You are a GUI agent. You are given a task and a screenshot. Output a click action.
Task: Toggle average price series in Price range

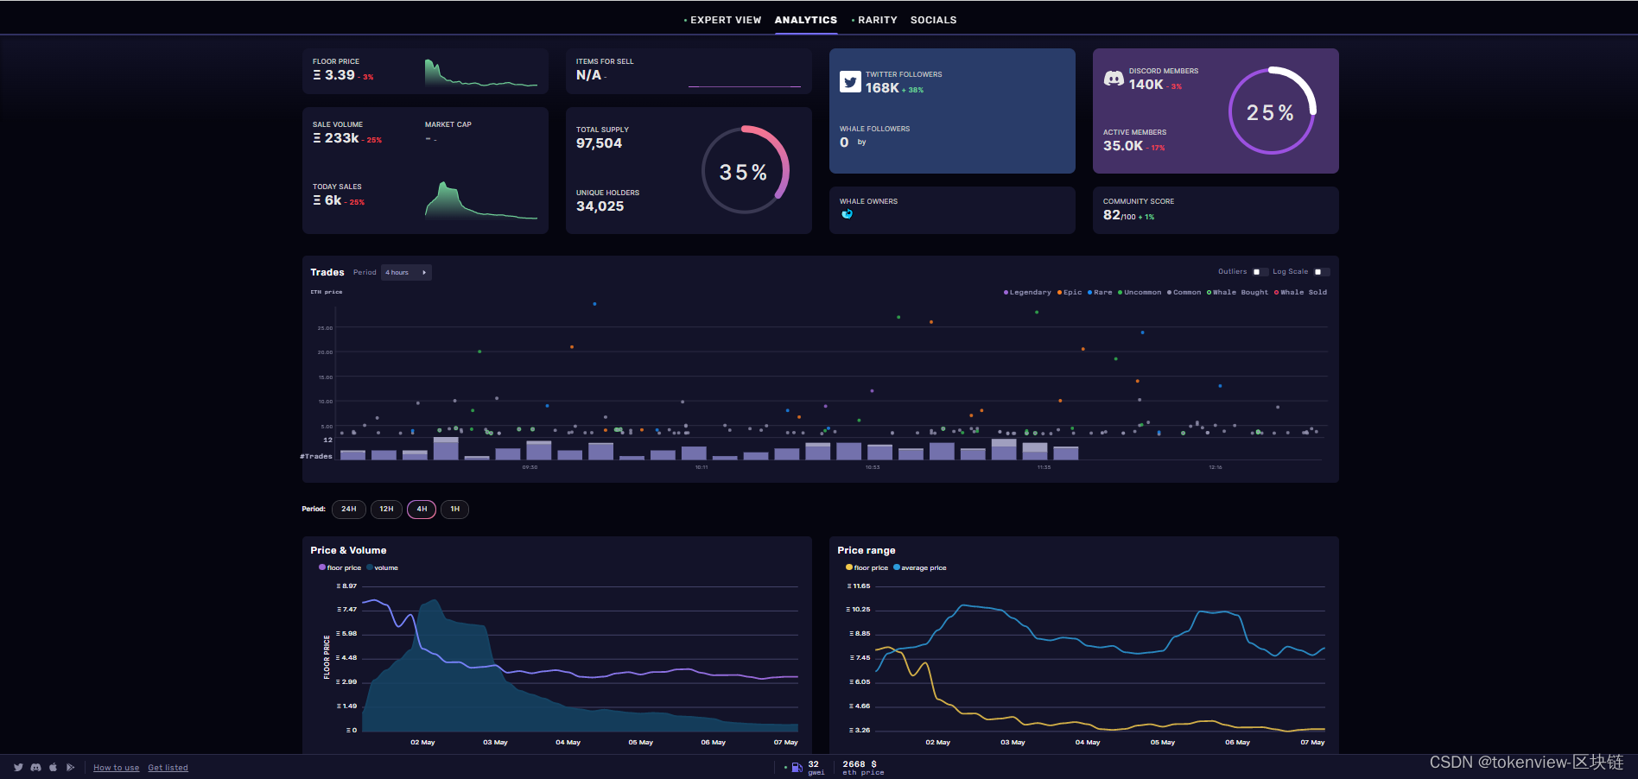click(x=920, y=567)
